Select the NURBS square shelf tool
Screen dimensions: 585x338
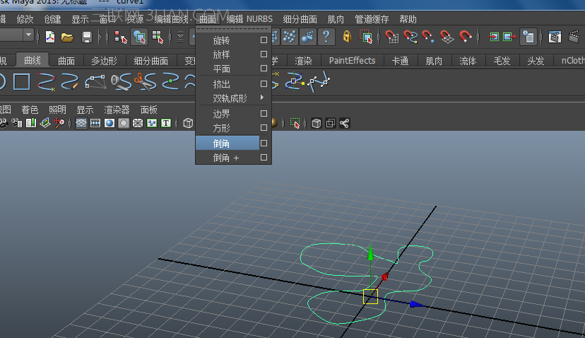[x=22, y=81]
